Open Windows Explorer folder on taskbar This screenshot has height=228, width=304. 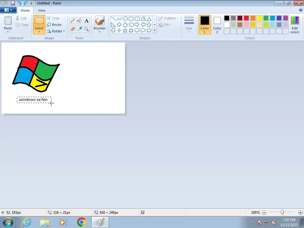point(45,222)
